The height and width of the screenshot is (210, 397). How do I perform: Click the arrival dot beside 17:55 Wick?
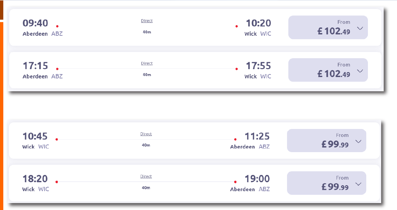click(236, 68)
